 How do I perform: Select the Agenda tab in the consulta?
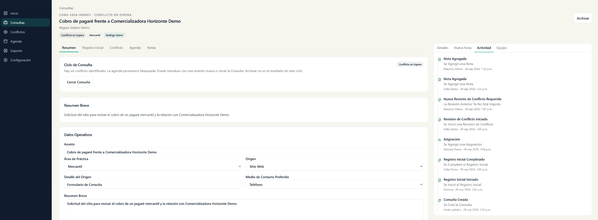[135, 48]
